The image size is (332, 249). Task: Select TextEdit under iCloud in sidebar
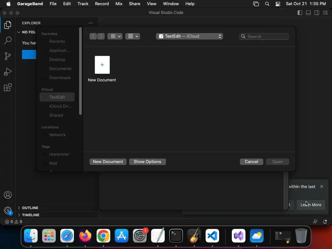[x=57, y=97]
